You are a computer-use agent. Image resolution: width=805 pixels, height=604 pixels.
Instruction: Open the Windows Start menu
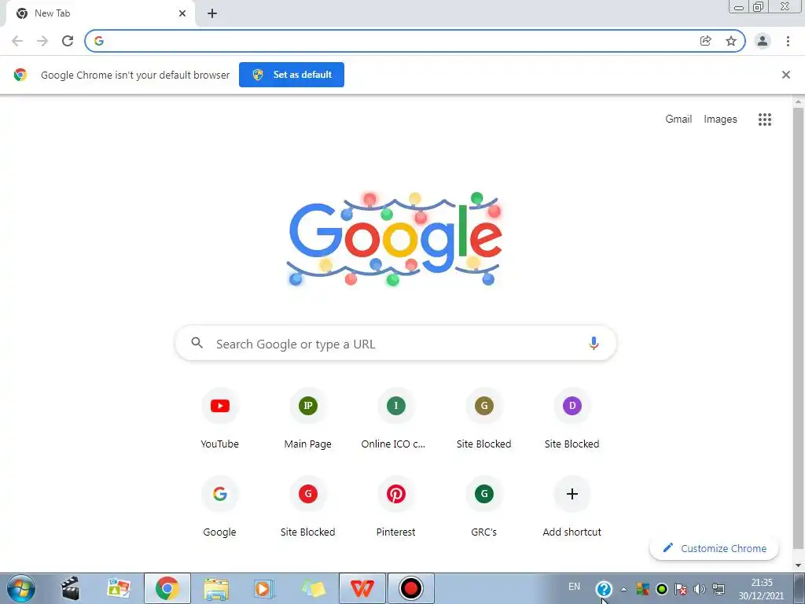tap(21, 588)
